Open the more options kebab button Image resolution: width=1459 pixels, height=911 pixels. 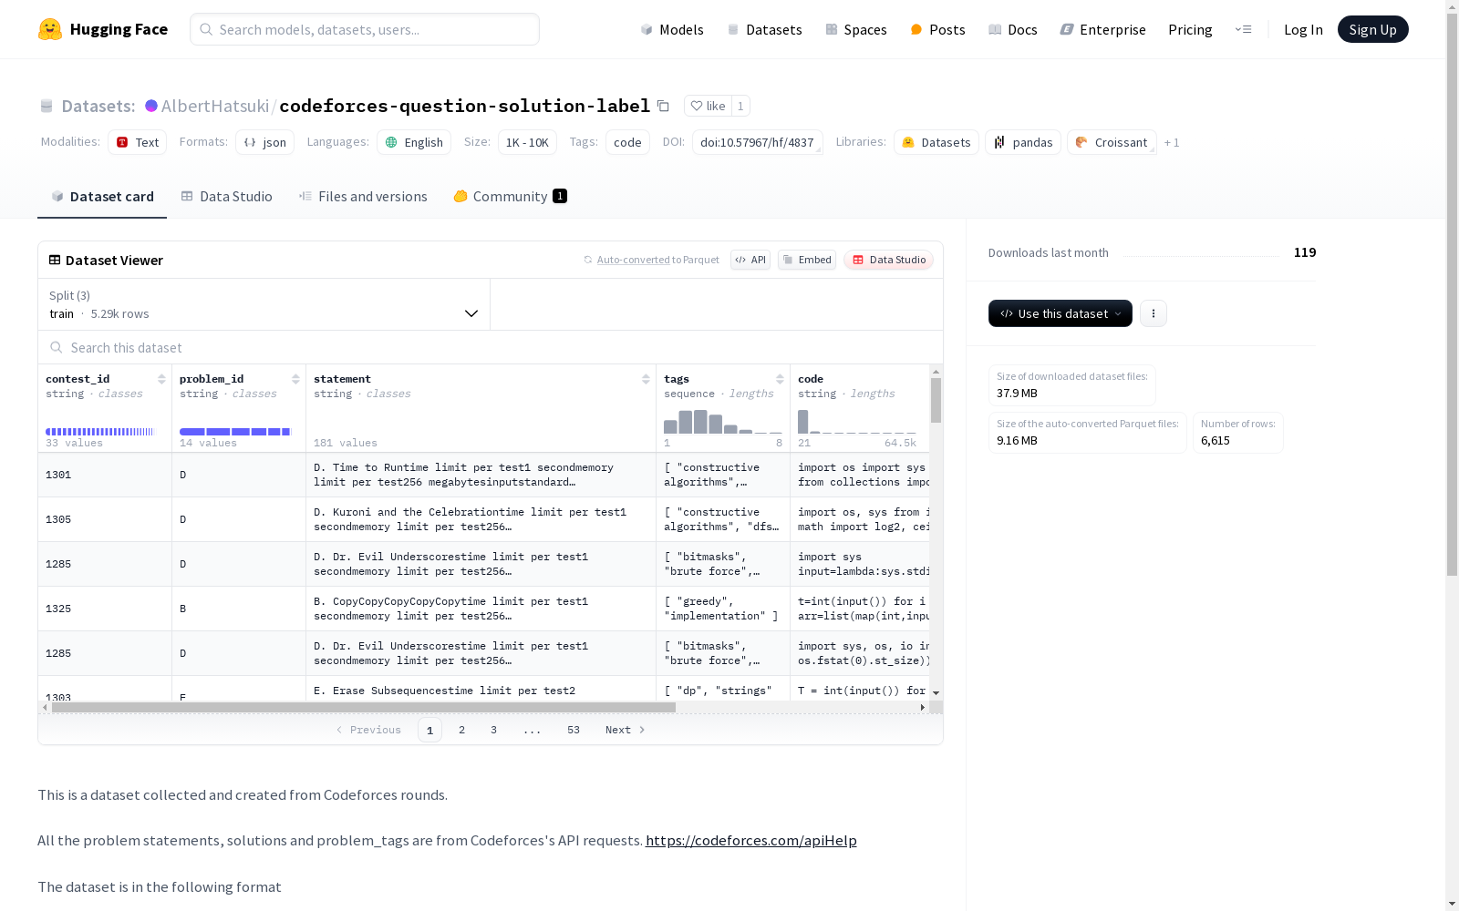tap(1154, 313)
